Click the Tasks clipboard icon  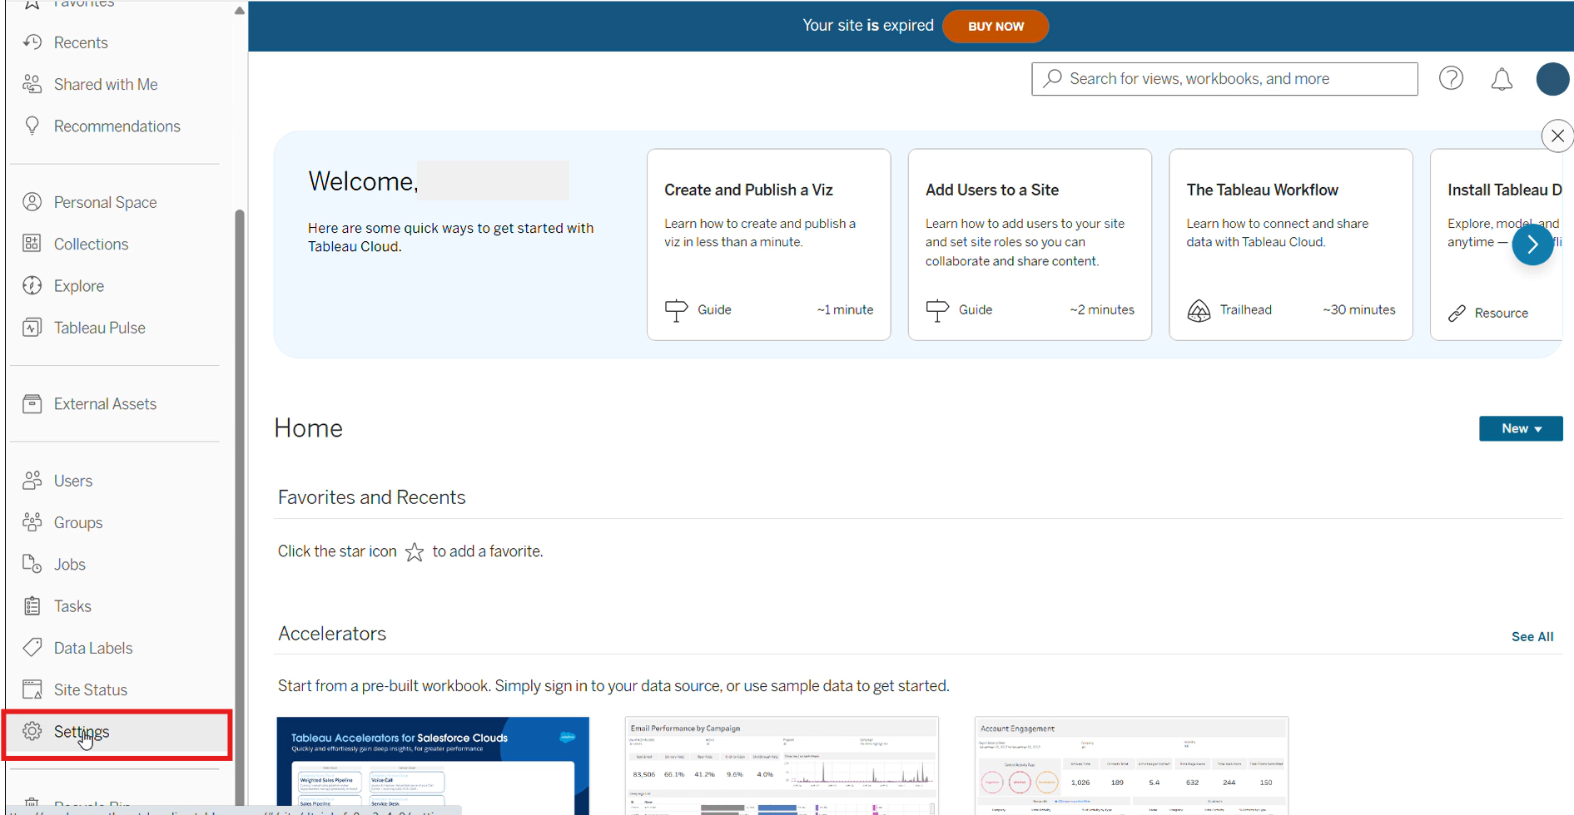coord(32,605)
